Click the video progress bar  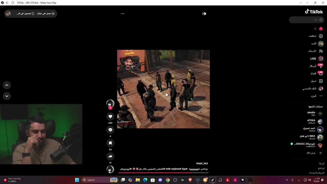[163, 173]
